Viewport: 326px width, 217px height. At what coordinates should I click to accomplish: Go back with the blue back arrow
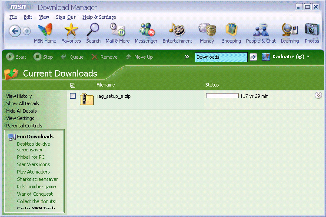point(15,31)
